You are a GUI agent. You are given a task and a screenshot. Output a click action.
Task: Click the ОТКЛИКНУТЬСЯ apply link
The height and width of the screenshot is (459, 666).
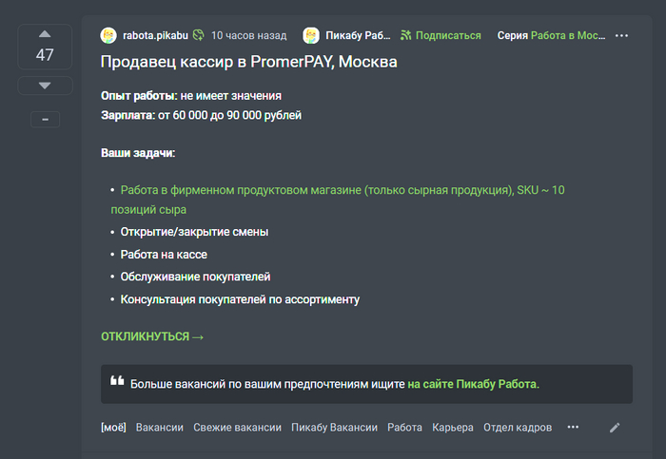[x=152, y=336]
